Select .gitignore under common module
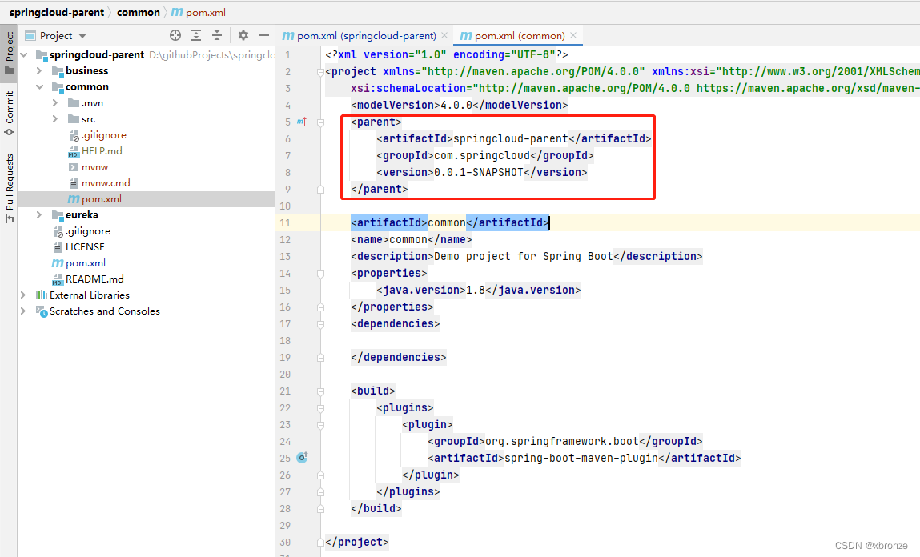Screen dimensions: 920x557 coord(104,135)
